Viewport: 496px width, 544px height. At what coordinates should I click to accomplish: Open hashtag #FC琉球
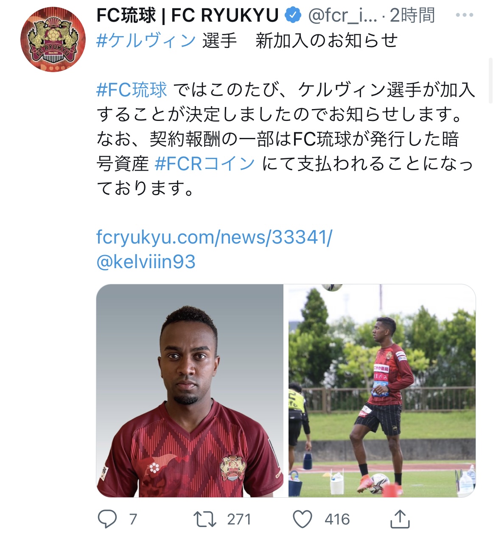click(x=132, y=90)
